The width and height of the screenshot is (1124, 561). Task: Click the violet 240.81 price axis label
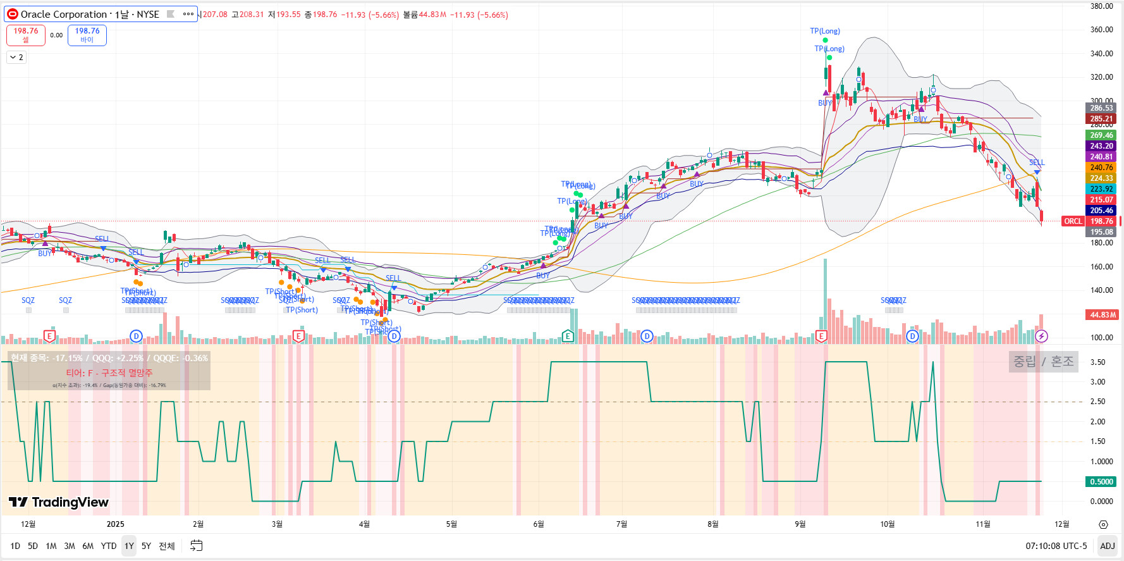(1101, 157)
